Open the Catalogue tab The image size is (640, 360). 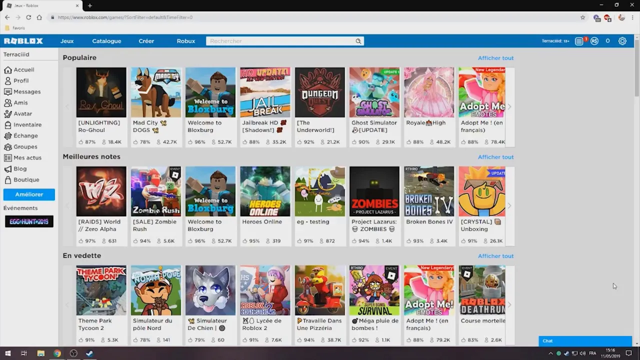[x=106, y=41]
